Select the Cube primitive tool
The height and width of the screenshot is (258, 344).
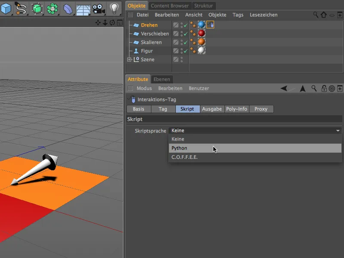pos(6,9)
